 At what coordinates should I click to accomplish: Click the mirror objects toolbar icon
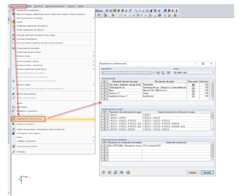[143, 10]
